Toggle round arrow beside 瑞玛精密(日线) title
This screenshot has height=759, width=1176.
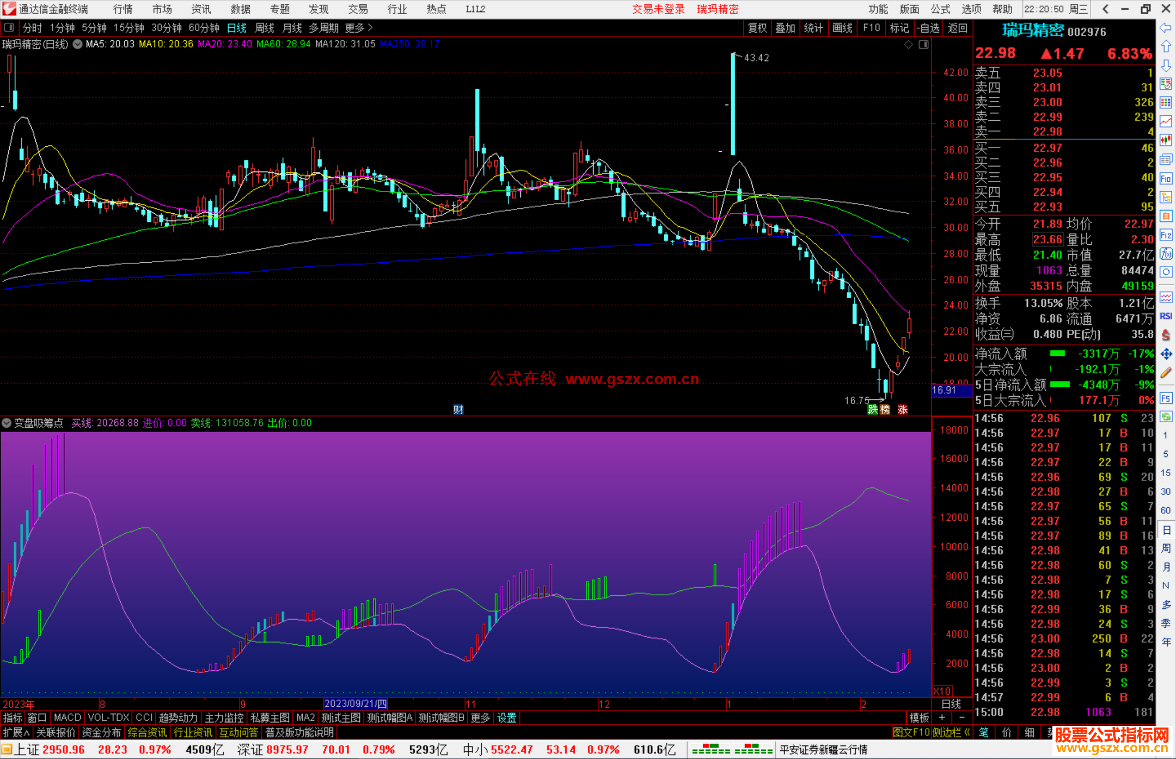(x=78, y=44)
